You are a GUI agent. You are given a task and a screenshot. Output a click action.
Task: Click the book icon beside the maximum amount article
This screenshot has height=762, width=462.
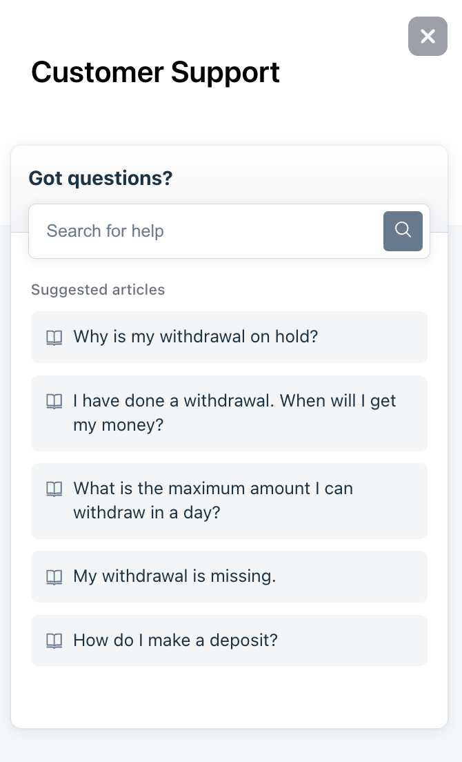pos(54,489)
